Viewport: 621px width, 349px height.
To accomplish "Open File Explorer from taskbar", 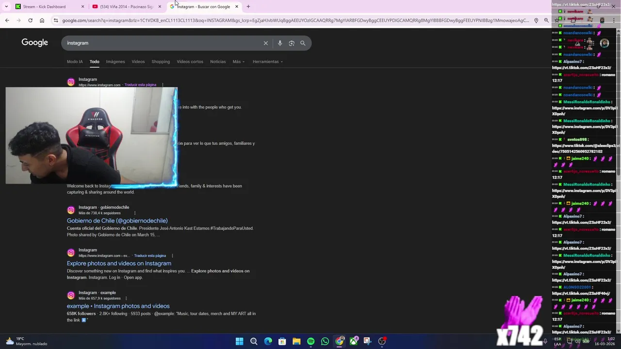I will pos(296,341).
